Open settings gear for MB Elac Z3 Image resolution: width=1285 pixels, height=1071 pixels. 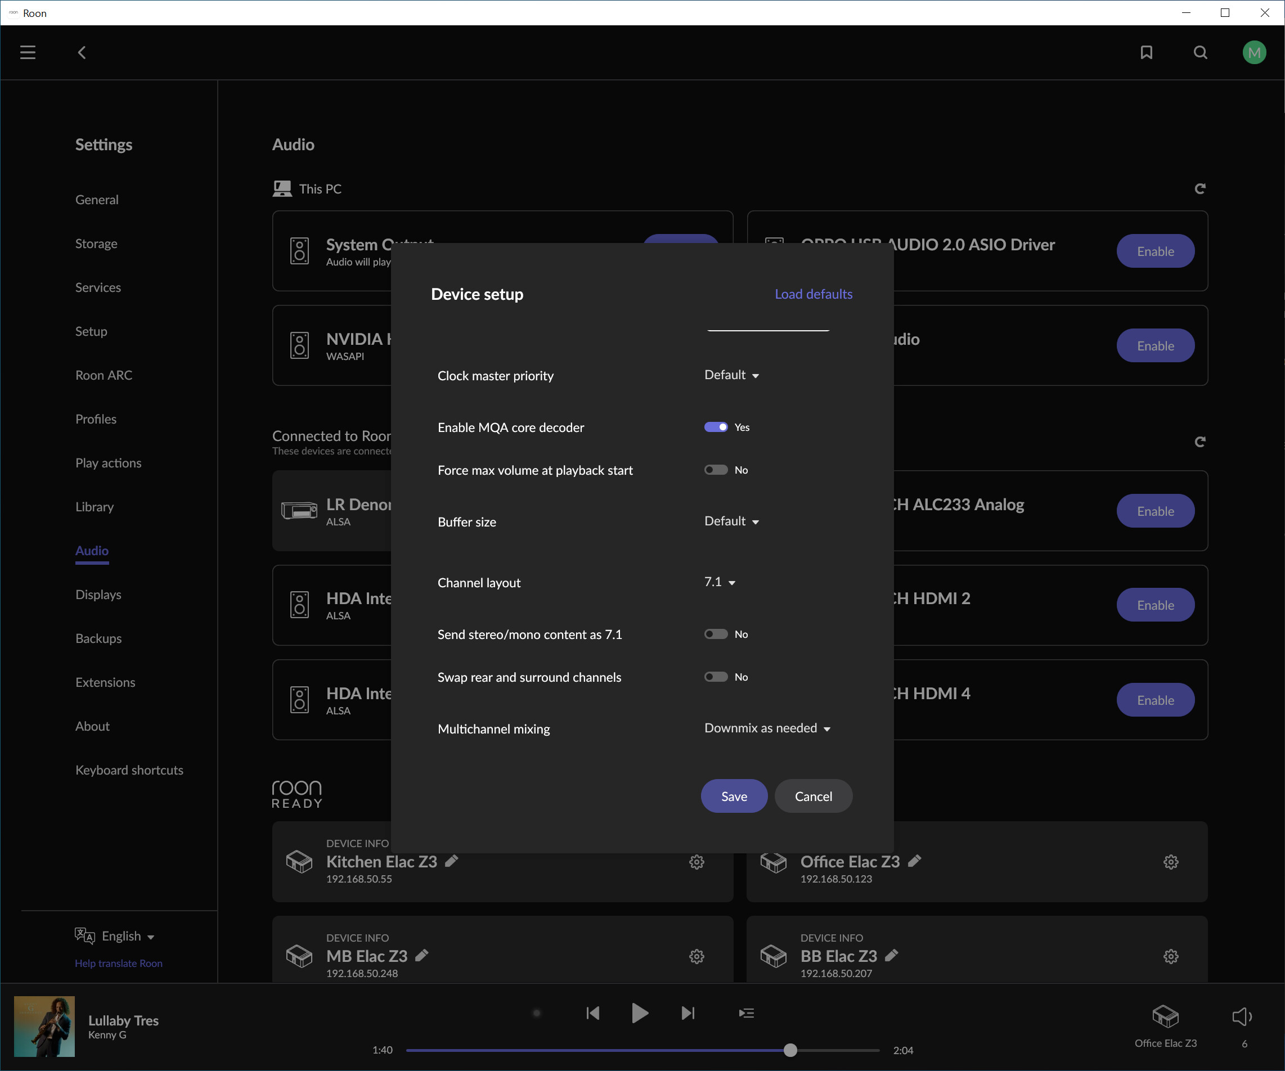(697, 956)
